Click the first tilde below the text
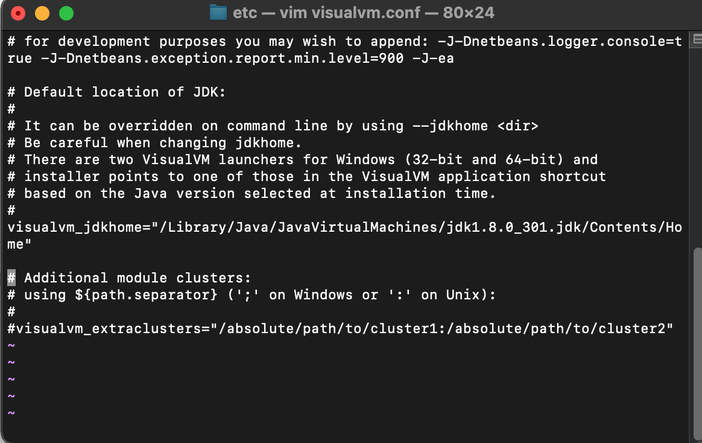The width and height of the screenshot is (702, 443). (10, 345)
